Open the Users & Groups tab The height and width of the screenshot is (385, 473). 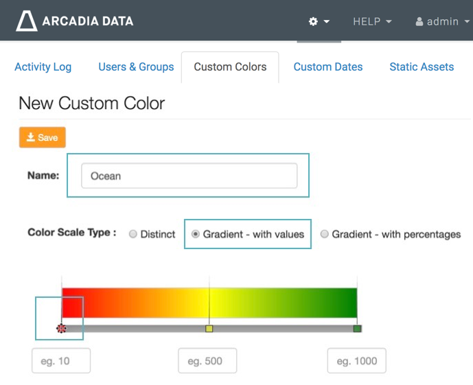[x=136, y=67]
